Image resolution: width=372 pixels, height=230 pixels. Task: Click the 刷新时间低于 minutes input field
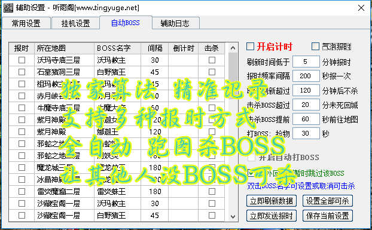[x=306, y=62]
